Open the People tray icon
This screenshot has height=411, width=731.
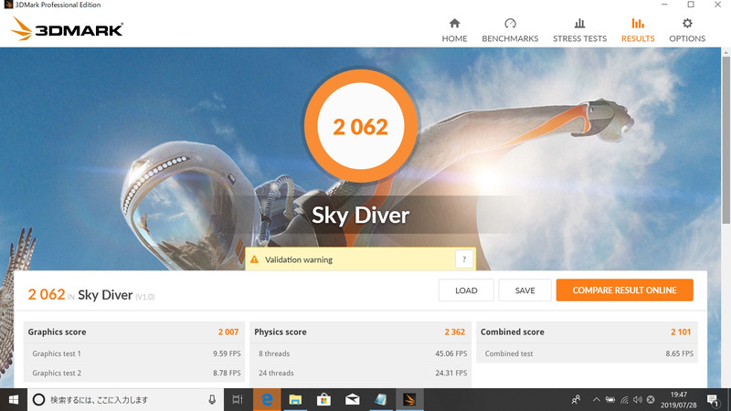coord(577,400)
